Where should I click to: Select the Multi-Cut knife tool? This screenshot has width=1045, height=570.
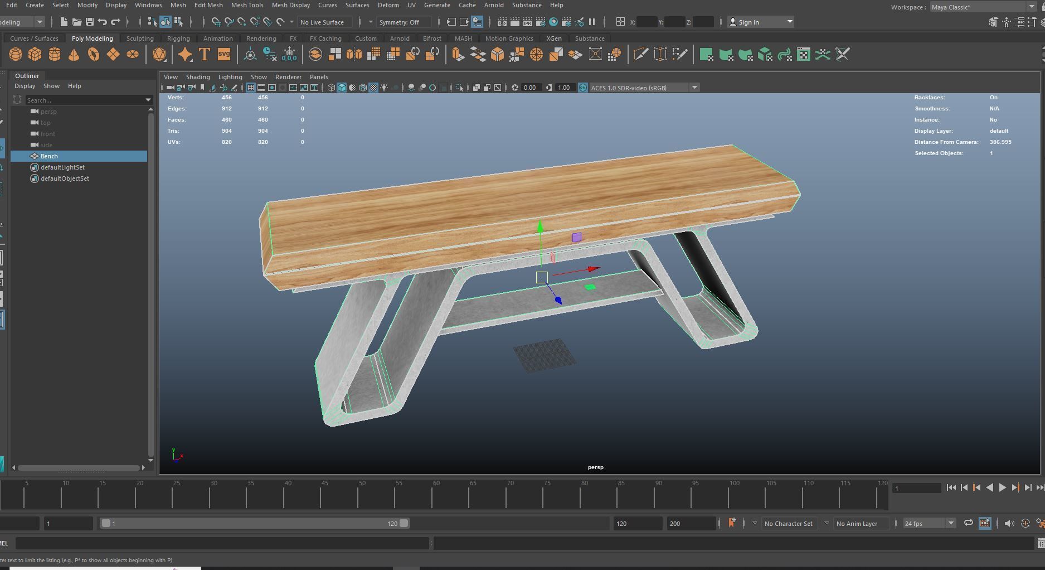point(641,55)
